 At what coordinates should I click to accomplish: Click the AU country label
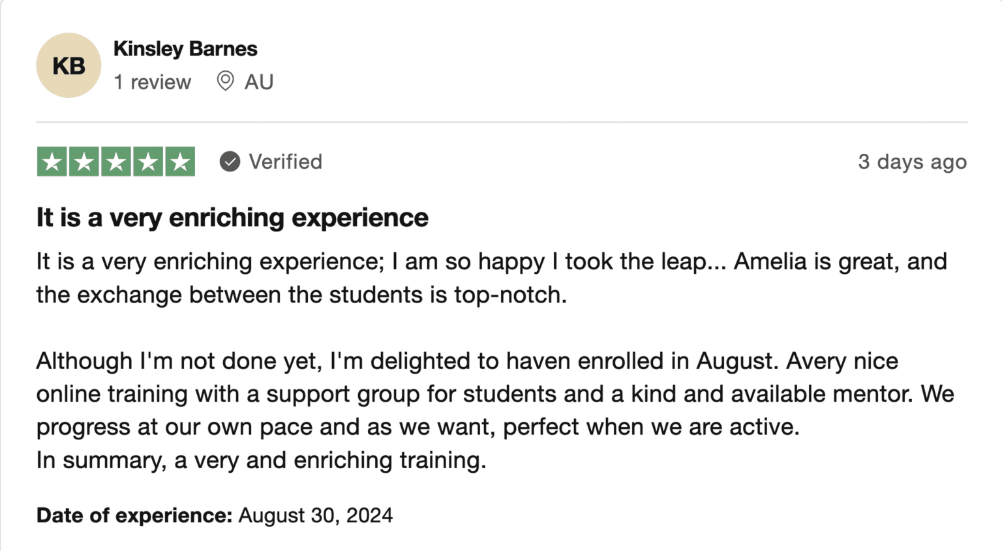(x=259, y=82)
